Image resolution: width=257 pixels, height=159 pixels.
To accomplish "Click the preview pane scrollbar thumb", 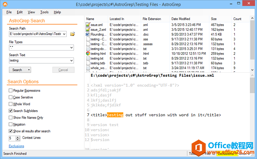I will click(252, 85).
